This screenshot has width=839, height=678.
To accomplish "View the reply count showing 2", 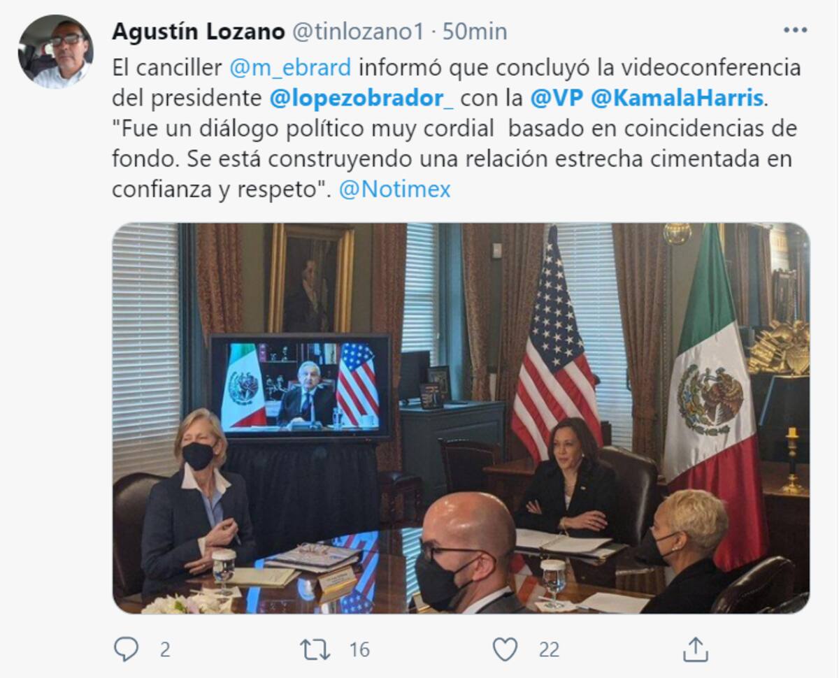I will tap(164, 650).
